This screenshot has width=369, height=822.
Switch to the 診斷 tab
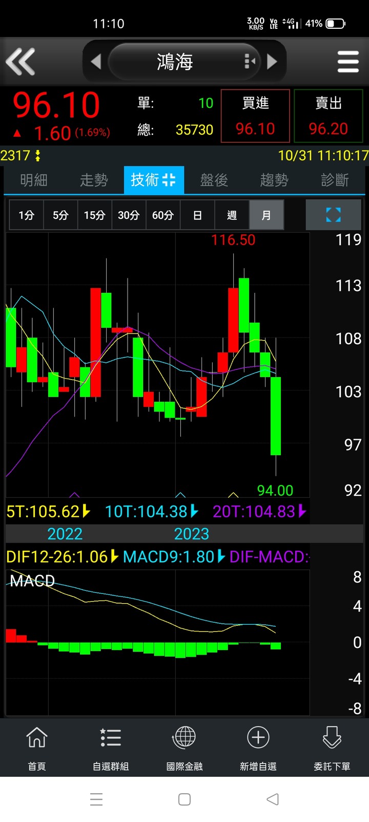tap(335, 180)
